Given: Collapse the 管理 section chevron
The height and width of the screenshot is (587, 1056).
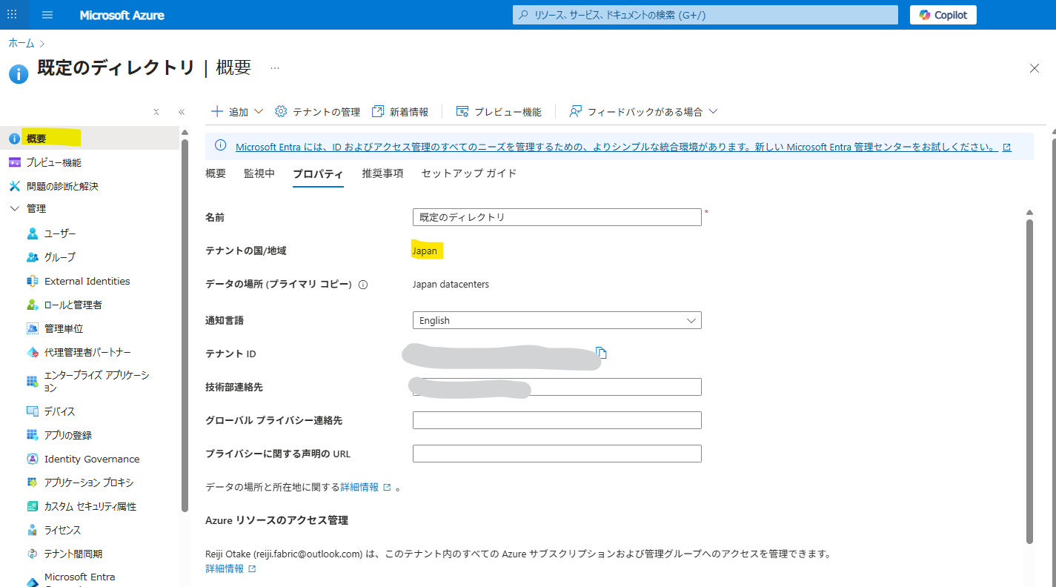Looking at the screenshot, I should tap(15, 209).
